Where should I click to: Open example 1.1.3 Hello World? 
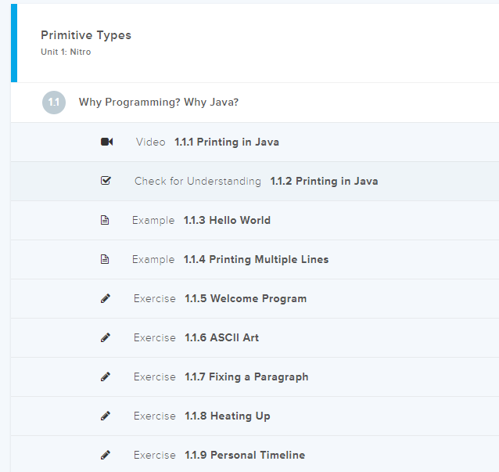[227, 220]
